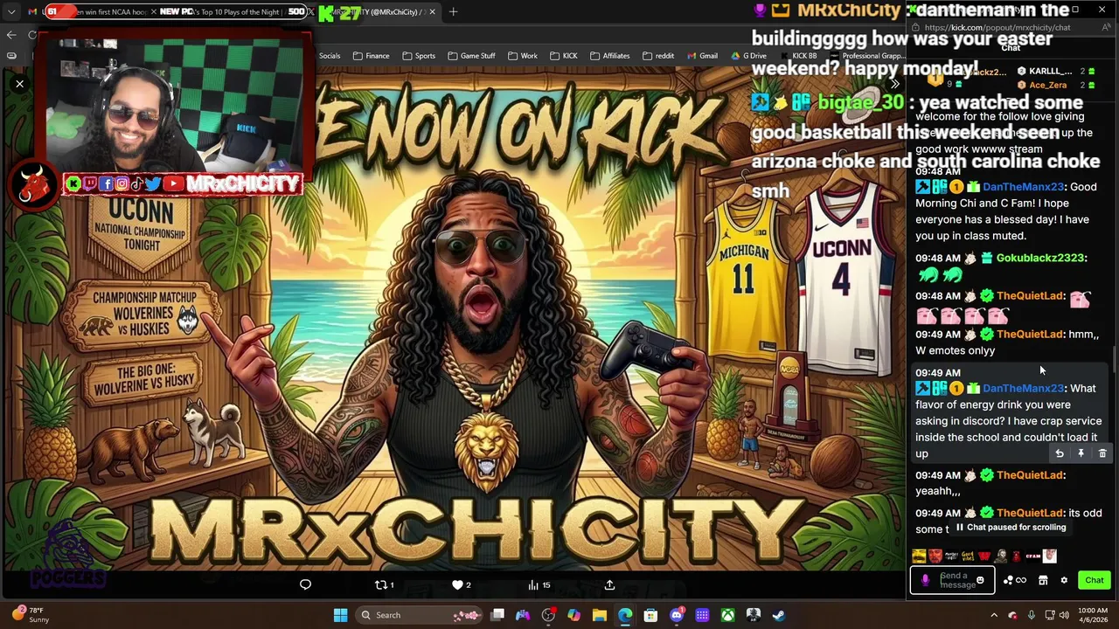Open the Windows Start menu
The height and width of the screenshot is (629, 1119).
click(340, 615)
